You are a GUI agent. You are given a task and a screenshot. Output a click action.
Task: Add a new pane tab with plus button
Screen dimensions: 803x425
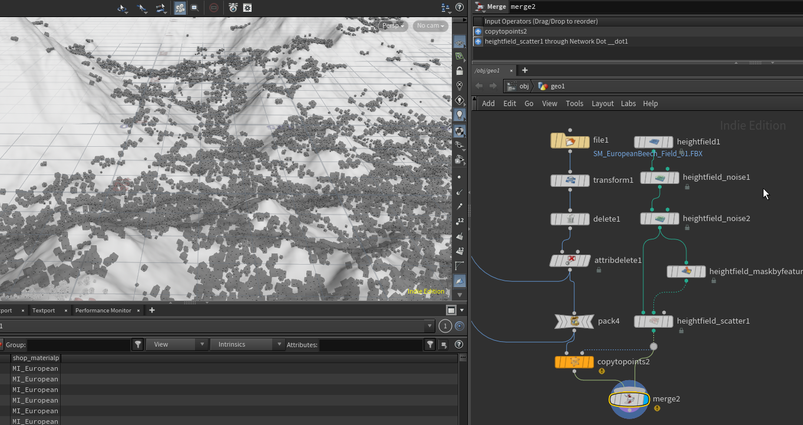[151, 310]
